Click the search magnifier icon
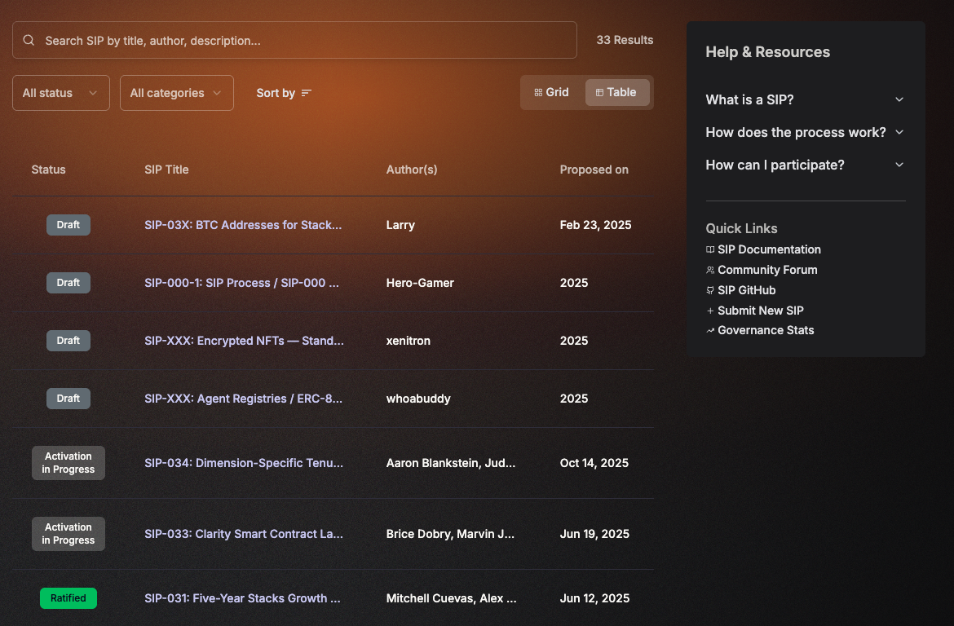Screen dimensions: 954x626 pos(29,40)
